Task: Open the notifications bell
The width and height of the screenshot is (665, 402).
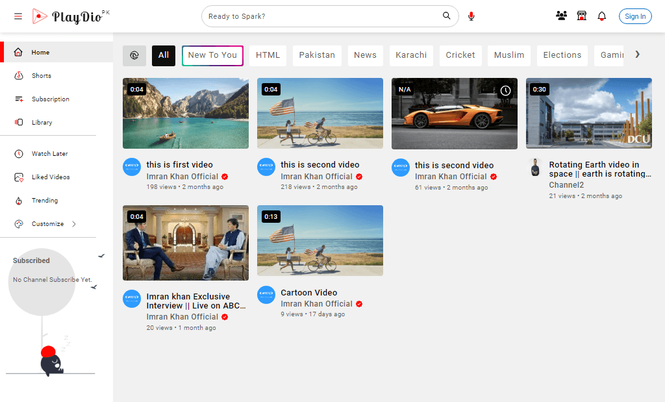Action: pyautogui.click(x=602, y=16)
